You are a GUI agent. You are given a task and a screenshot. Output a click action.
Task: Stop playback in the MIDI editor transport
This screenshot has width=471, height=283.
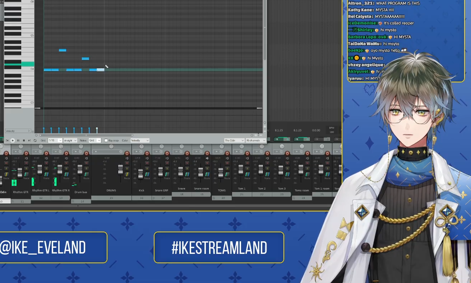tap(24, 140)
